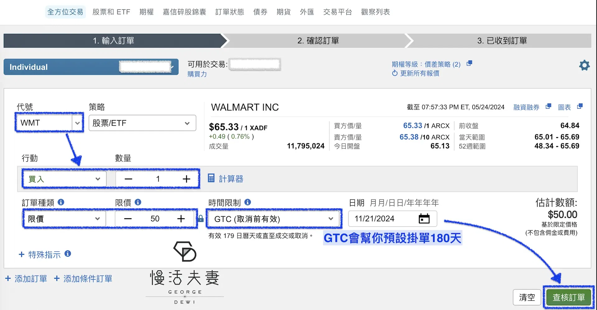Open the GTC (取消前有效) time limit dropdown

[x=274, y=219]
